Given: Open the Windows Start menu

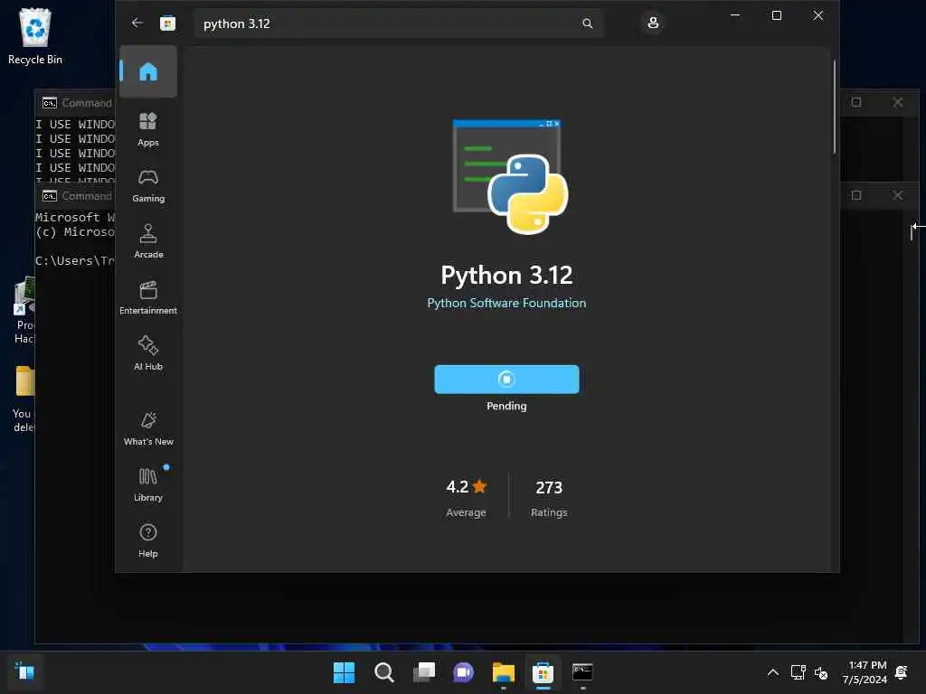Looking at the screenshot, I should (344, 672).
